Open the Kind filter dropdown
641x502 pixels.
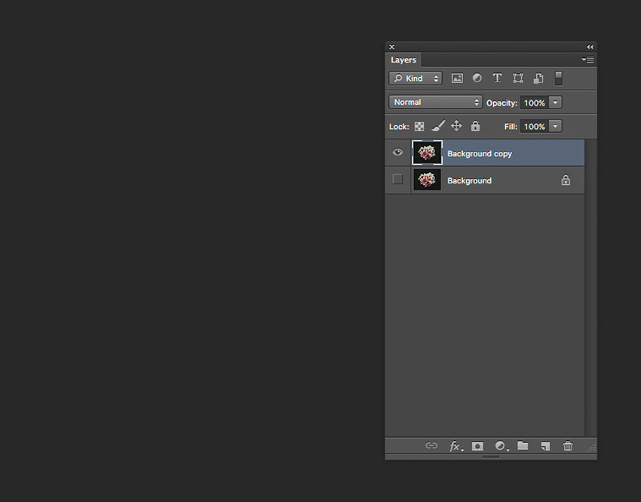415,78
